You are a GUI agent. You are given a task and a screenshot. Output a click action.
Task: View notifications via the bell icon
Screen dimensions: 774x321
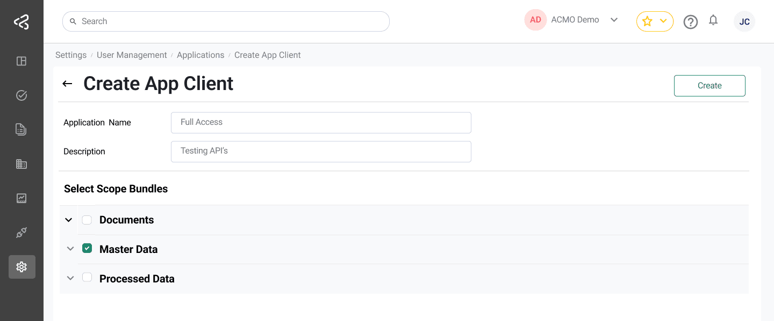(x=713, y=21)
